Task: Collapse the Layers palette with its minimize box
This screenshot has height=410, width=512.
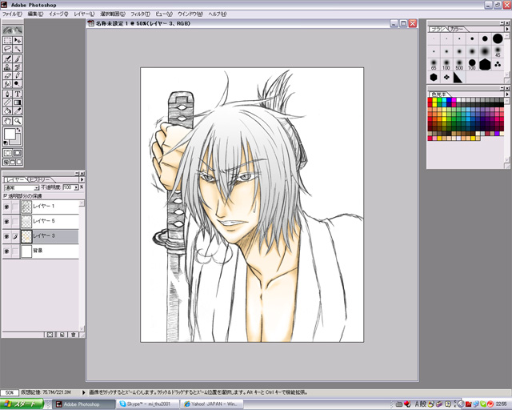Action: pyautogui.click(x=77, y=174)
